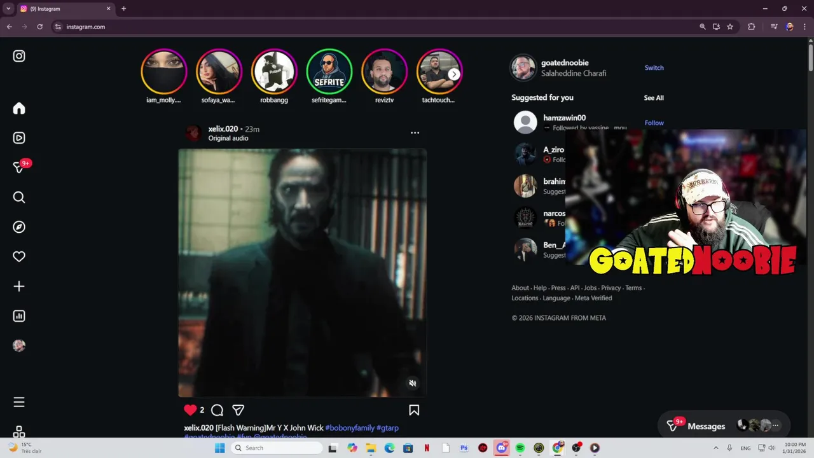The image size is (814, 458).
Task: Close the Instagram tab
Action: tap(108, 9)
